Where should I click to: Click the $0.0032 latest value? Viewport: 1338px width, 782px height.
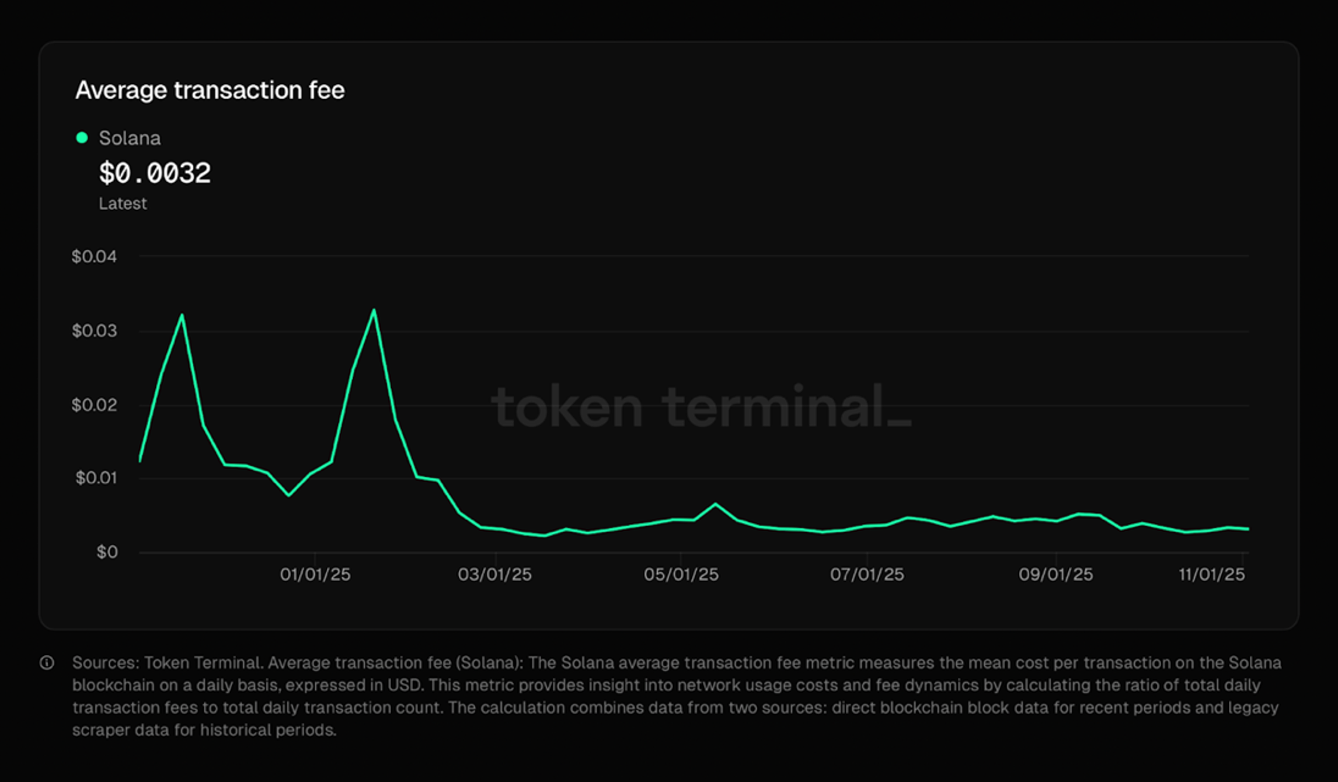155,173
